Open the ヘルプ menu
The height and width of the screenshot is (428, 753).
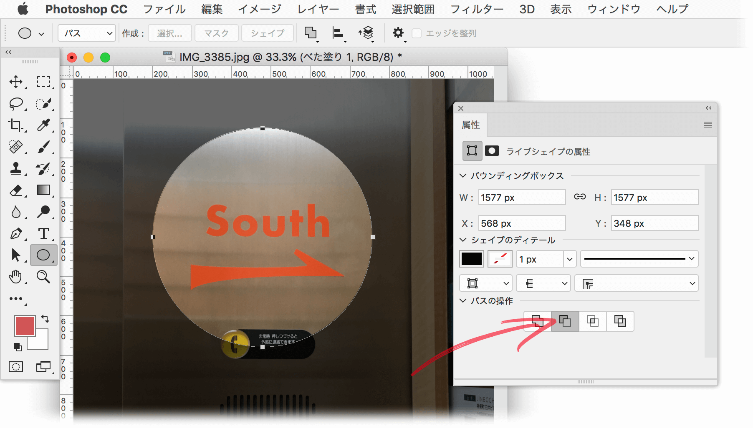coord(672,9)
